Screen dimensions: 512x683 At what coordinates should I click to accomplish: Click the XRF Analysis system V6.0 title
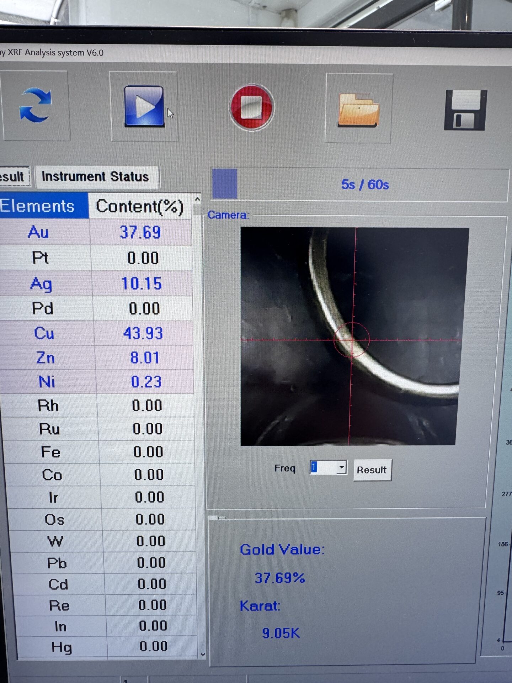[52, 53]
